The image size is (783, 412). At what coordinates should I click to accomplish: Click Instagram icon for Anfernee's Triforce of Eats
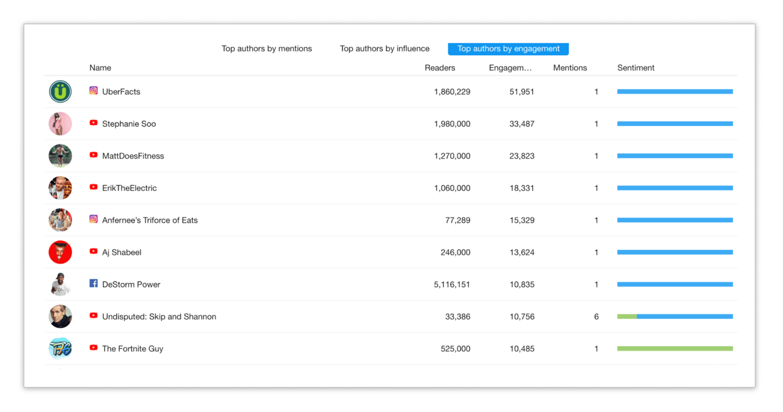coord(94,219)
